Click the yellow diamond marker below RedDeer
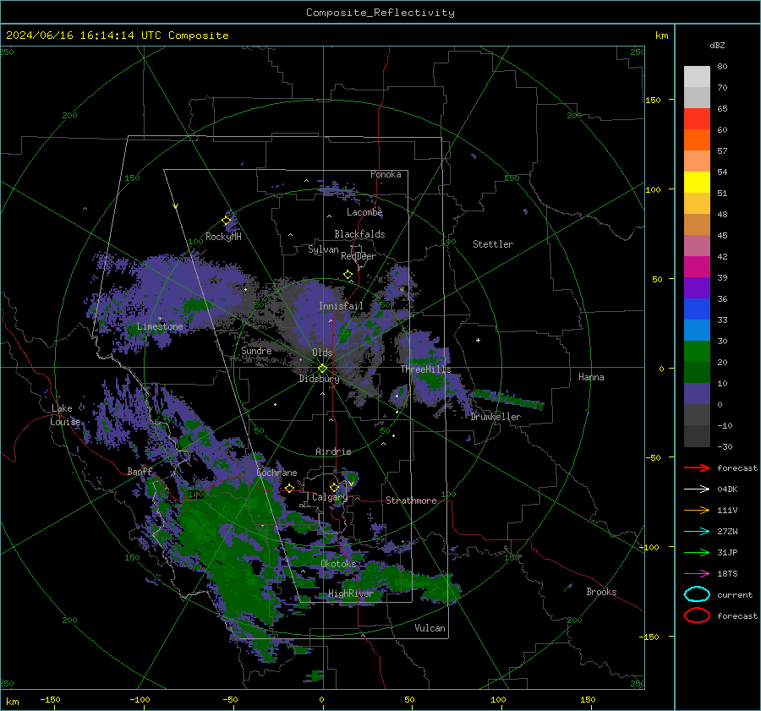The image size is (761, 711). (x=348, y=275)
